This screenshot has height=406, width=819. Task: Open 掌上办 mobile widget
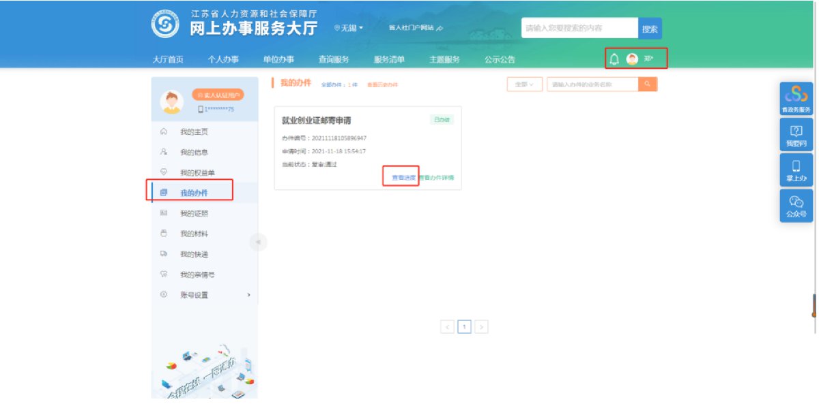click(796, 170)
